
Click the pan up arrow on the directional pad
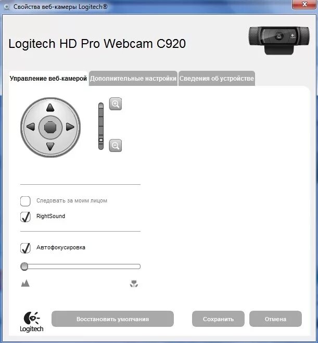(50, 108)
